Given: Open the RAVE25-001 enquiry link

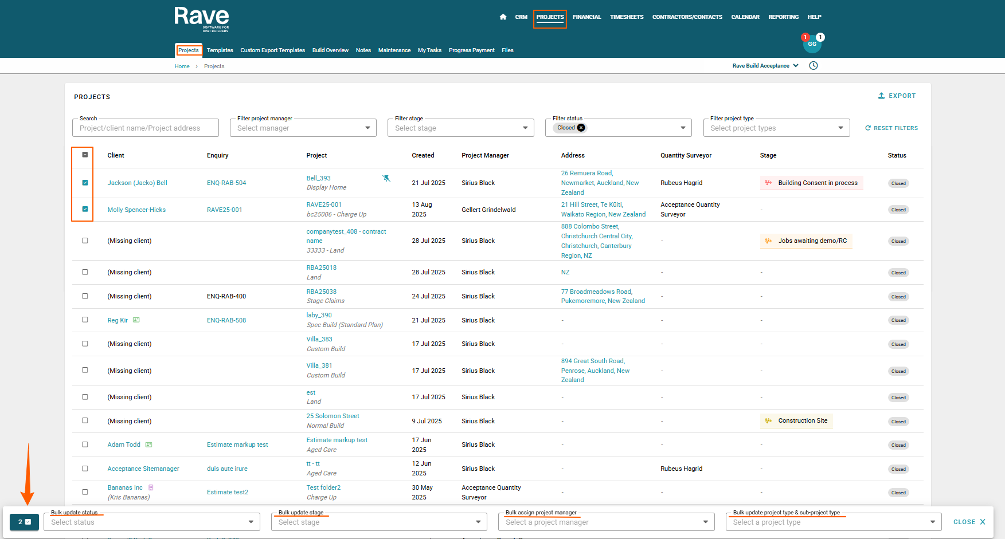Looking at the screenshot, I should click(224, 210).
